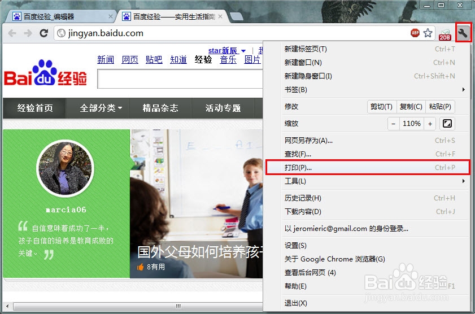Open the mail extension showing 208
Viewport: 475px width, 314px height.
point(445,34)
